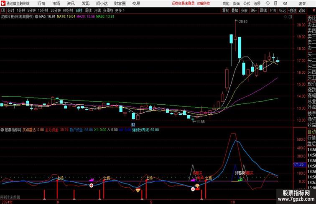
Task: Switch to 5分钟 chart period
Action: click(x=31, y=10)
